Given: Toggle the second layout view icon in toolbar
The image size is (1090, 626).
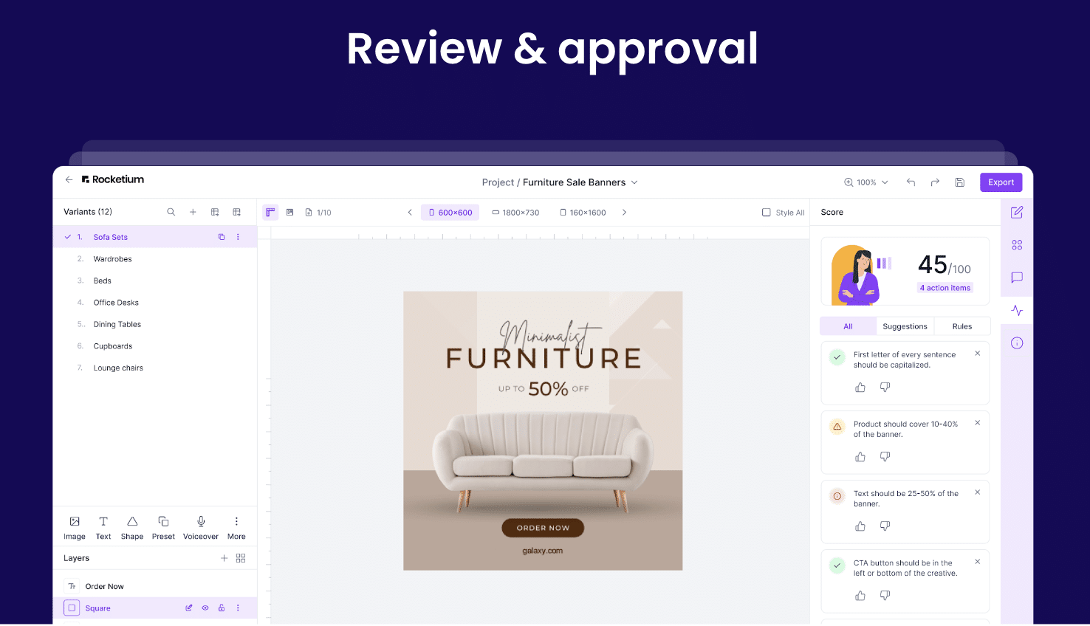Looking at the screenshot, I should tap(290, 212).
